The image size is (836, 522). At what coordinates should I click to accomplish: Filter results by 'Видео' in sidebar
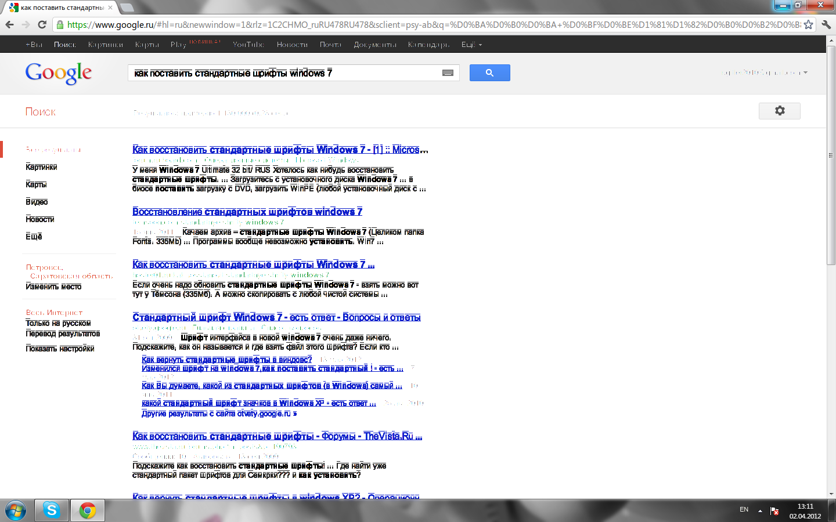[37, 202]
